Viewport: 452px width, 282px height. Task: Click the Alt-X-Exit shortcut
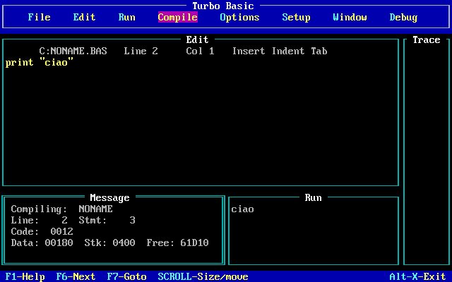pos(417,276)
